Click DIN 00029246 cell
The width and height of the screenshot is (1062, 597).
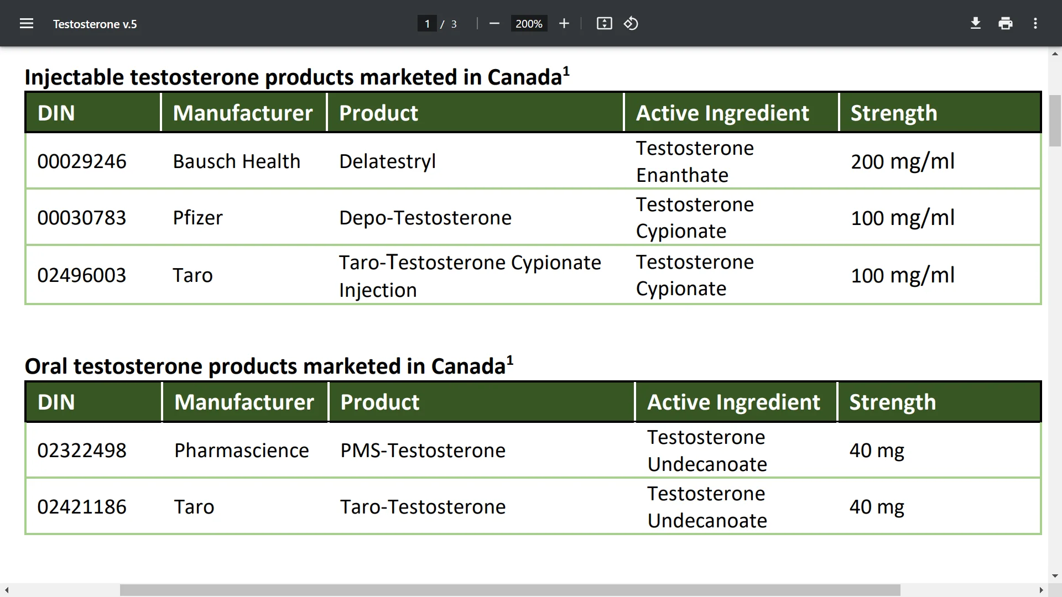click(82, 161)
